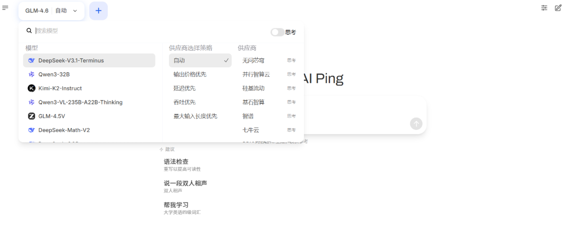The width and height of the screenshot is (567, 240).
Task: Click the AI Ping title text
Action: click(323, 79)
